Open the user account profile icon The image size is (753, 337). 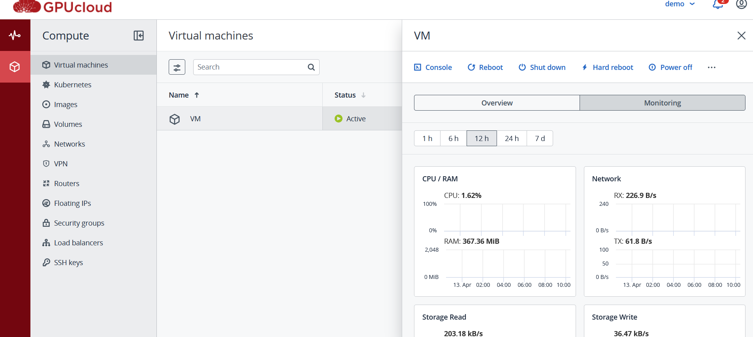point(742,4)
